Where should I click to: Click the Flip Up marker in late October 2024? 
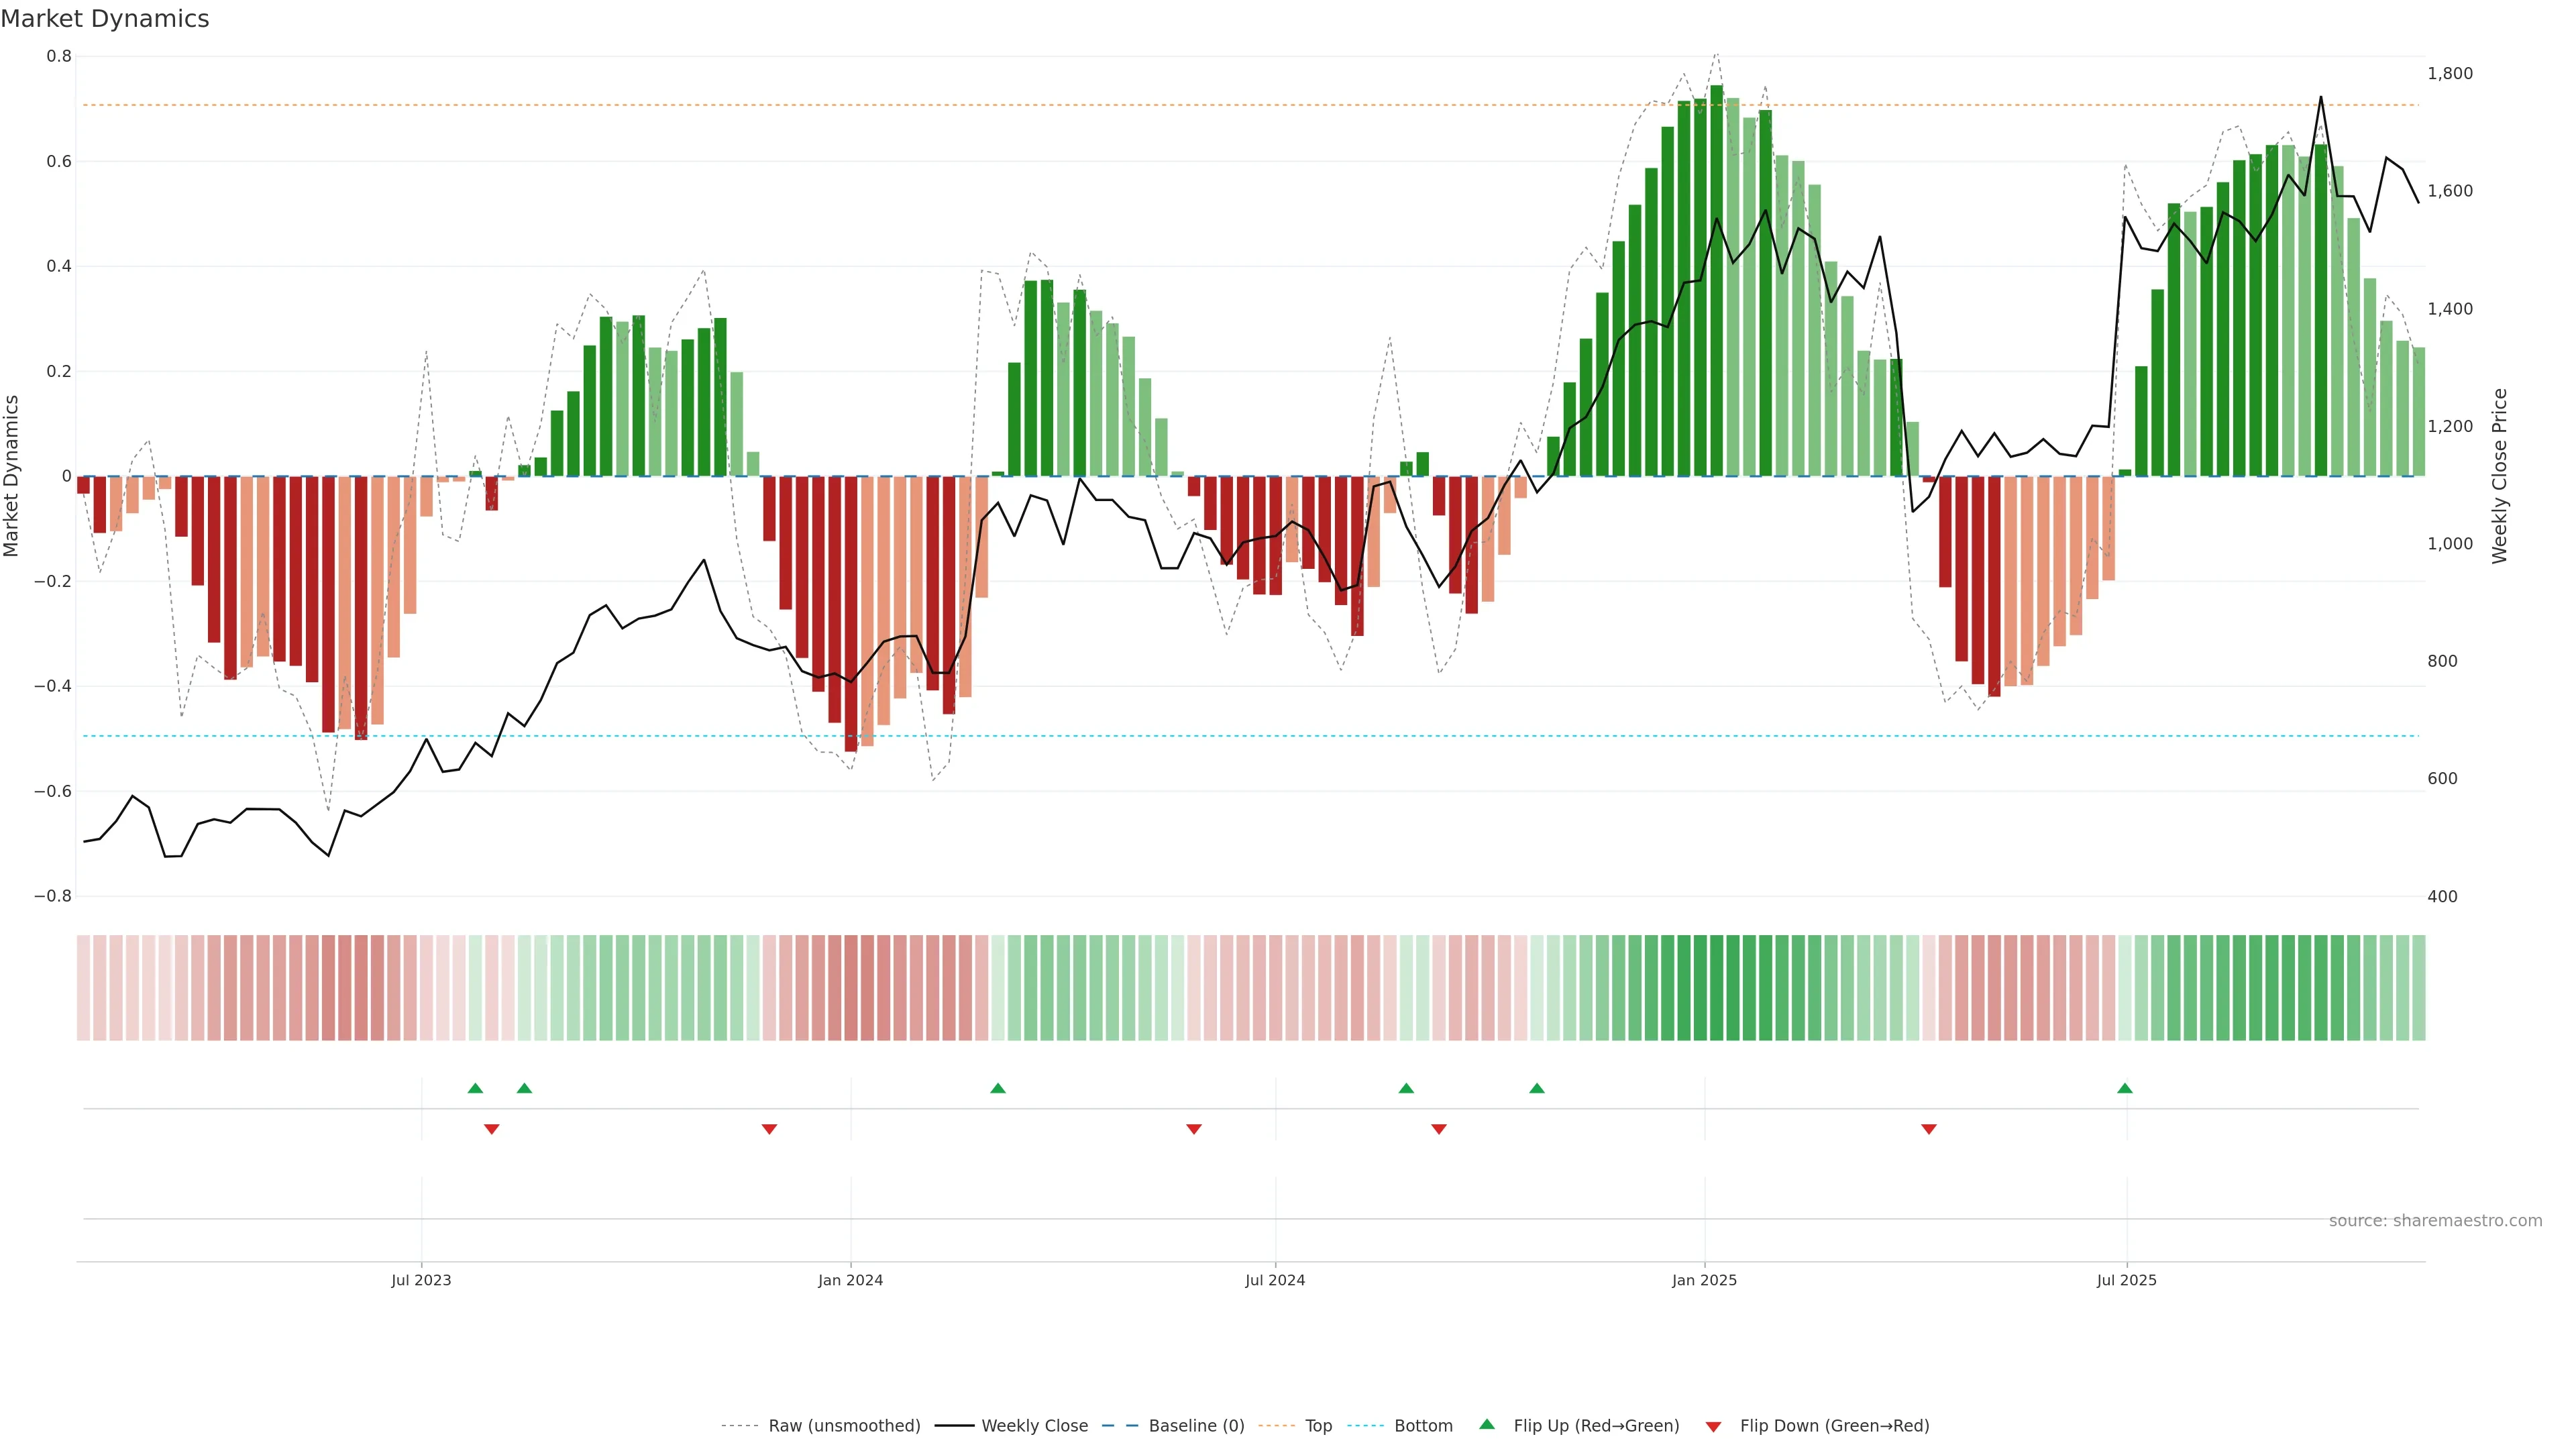1537,1088
